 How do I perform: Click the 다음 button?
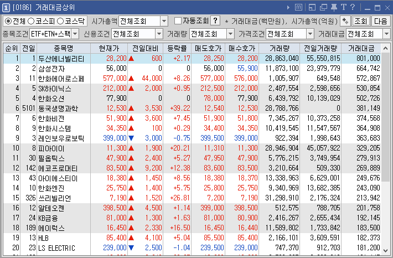[381, 21]
